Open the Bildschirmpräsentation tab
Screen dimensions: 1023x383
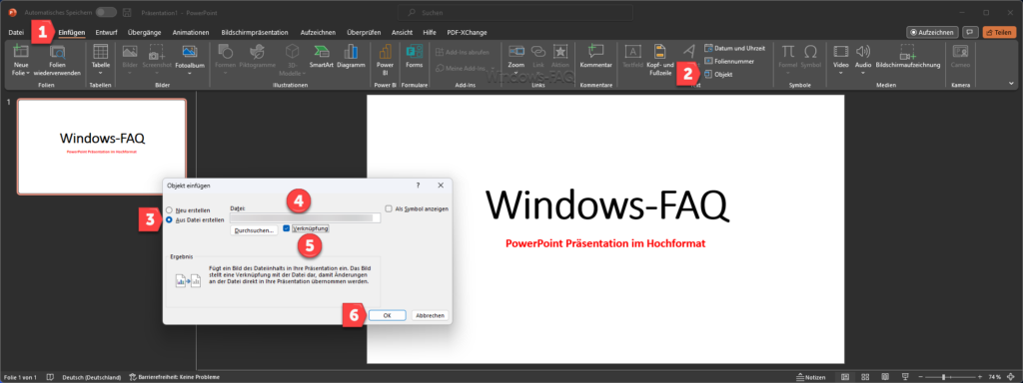click(x=255, y=32)
